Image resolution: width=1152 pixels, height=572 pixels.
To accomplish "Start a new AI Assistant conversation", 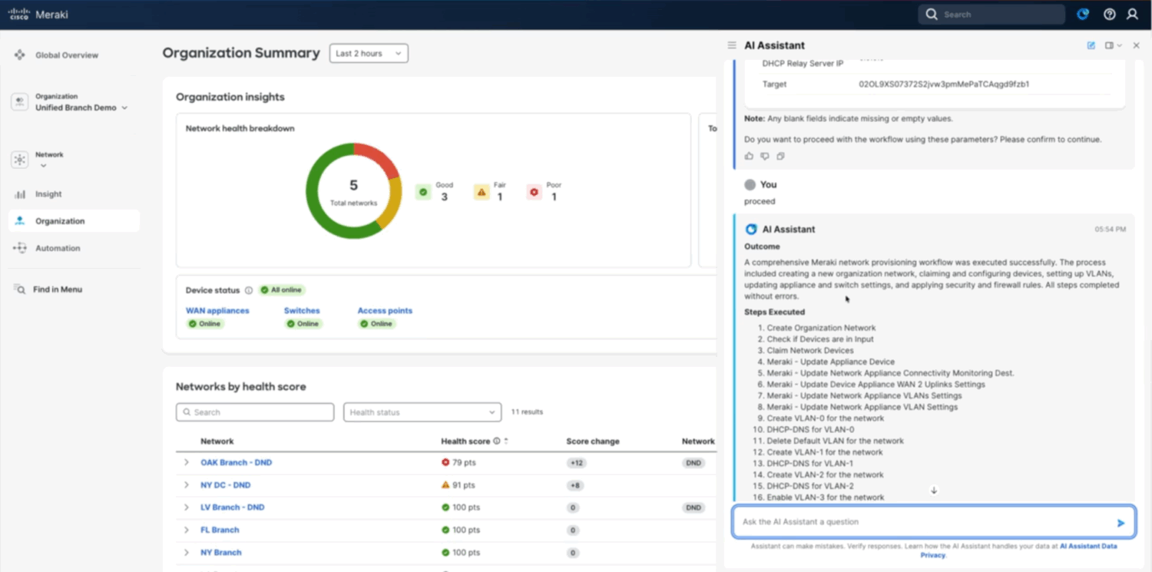I will 1090,45.
